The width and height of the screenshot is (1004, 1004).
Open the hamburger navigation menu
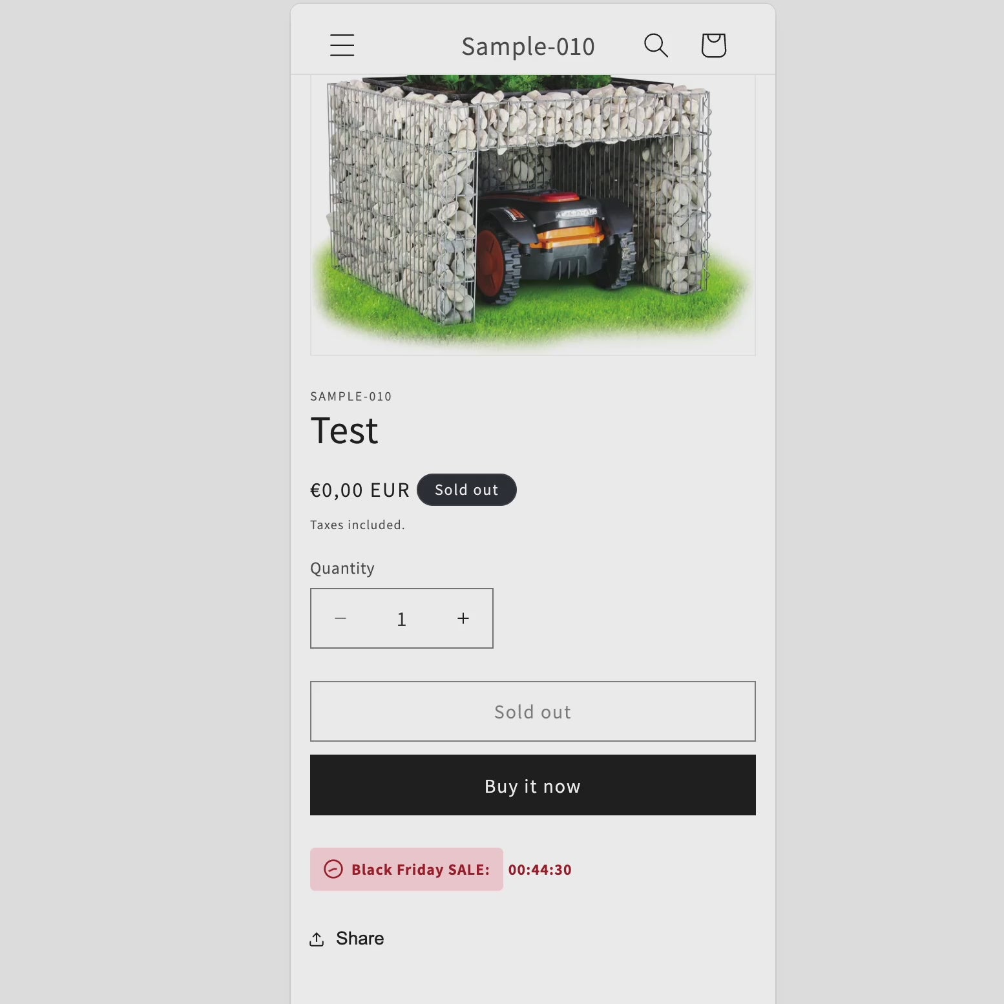[342, 45]
